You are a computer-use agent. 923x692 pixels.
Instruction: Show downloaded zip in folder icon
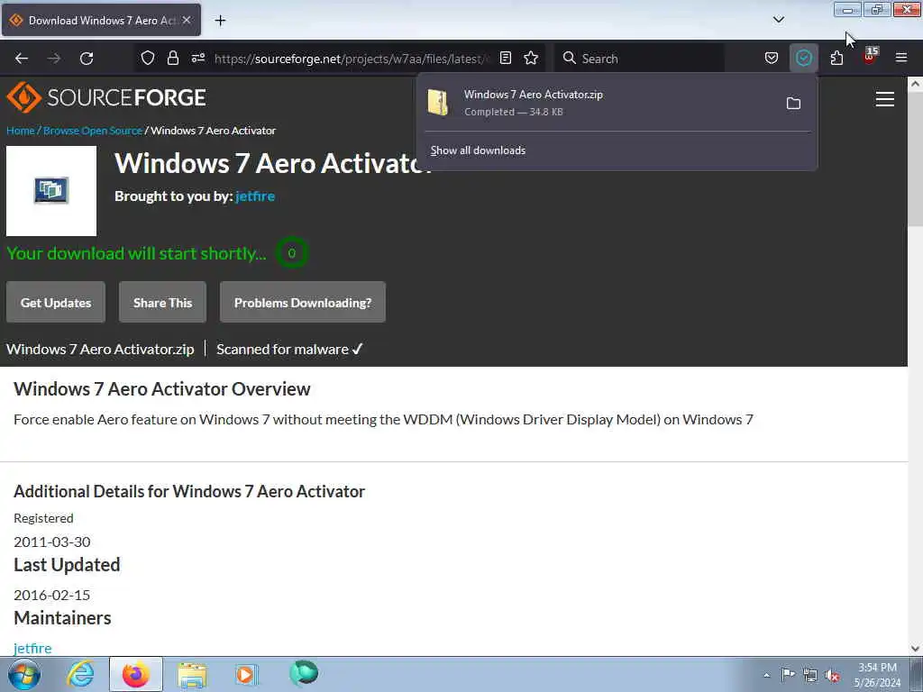[793, 104]
